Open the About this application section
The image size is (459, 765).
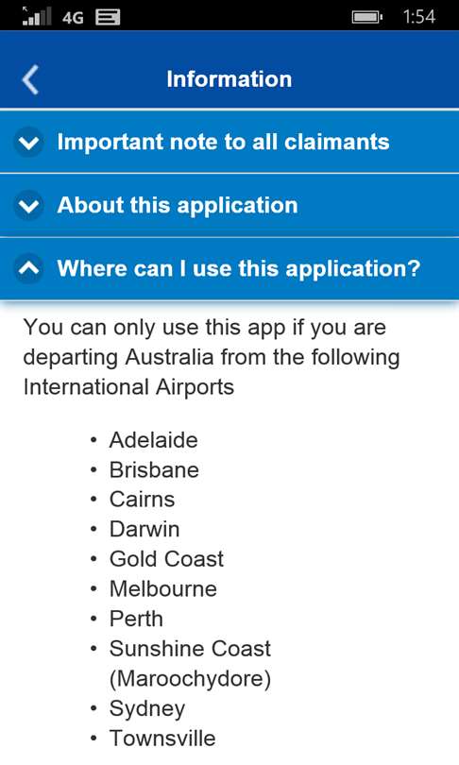[x=229, y=205]
